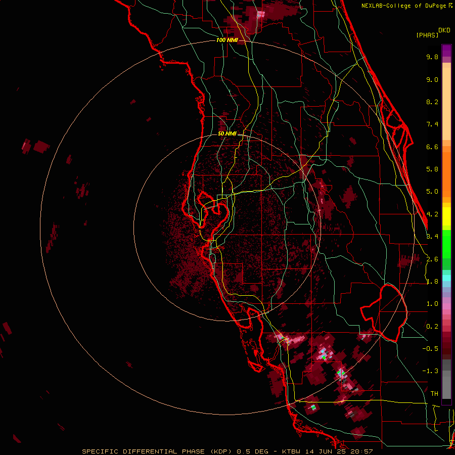Click the (KDP) product code in the caption

pyautogui.click(x=222, y=451)
